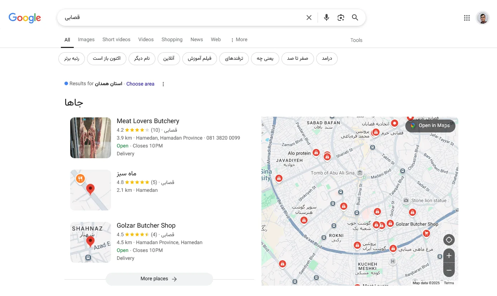This screenshot has width=497, height=296.
Task: Zoom in on the map
Action: [449, 256]
